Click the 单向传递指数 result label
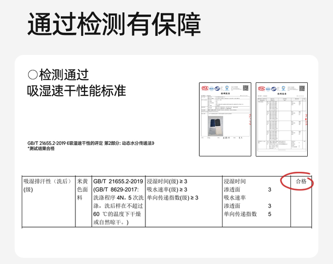The image size is (333, 264). tap(240, 214)
